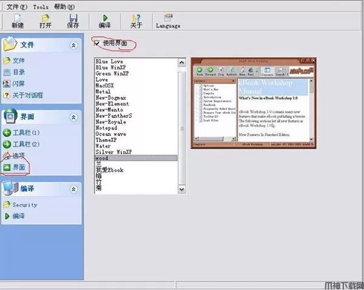Toggle the 使用界面 checkbox
Image resolution: width=364 pixels, height=290 pixels.
(x=97, y=42)
